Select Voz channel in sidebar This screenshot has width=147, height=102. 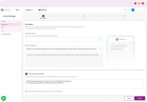(11, 31)
